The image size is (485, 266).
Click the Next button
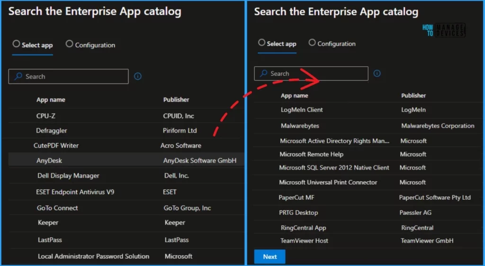click(x=269, y=257)
